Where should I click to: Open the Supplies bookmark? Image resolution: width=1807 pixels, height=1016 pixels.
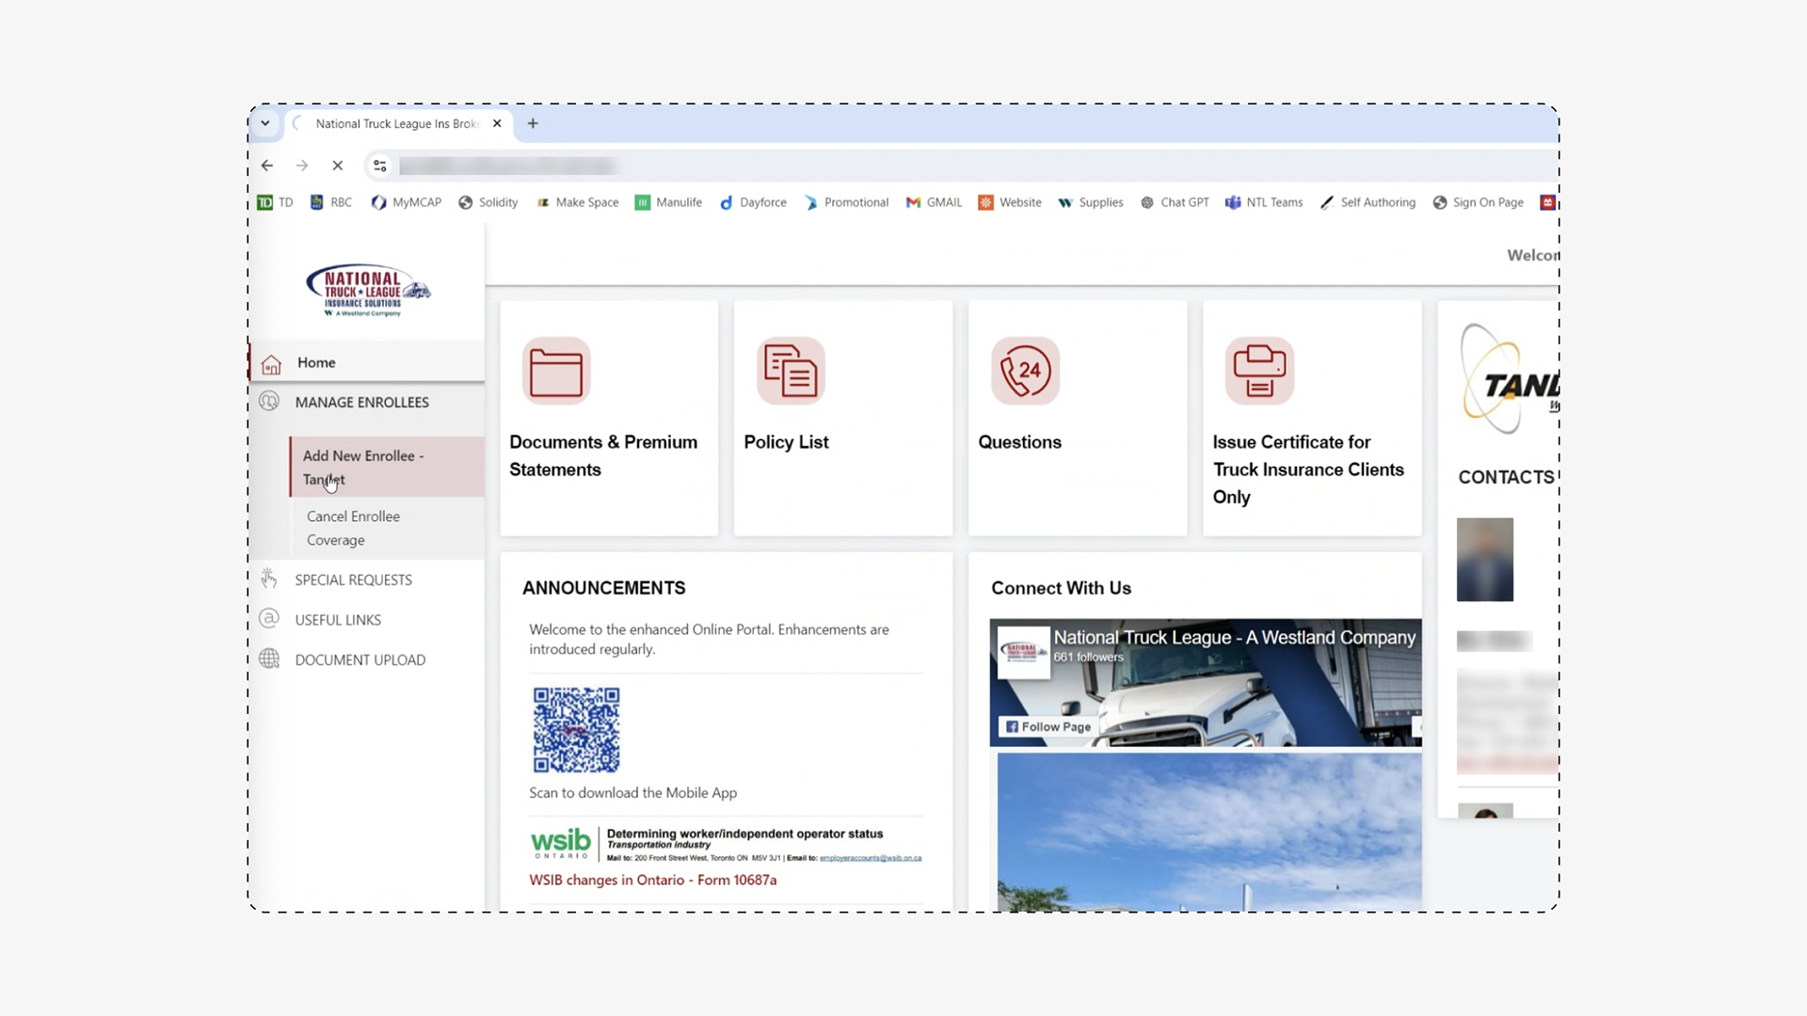coord(1091,202)
